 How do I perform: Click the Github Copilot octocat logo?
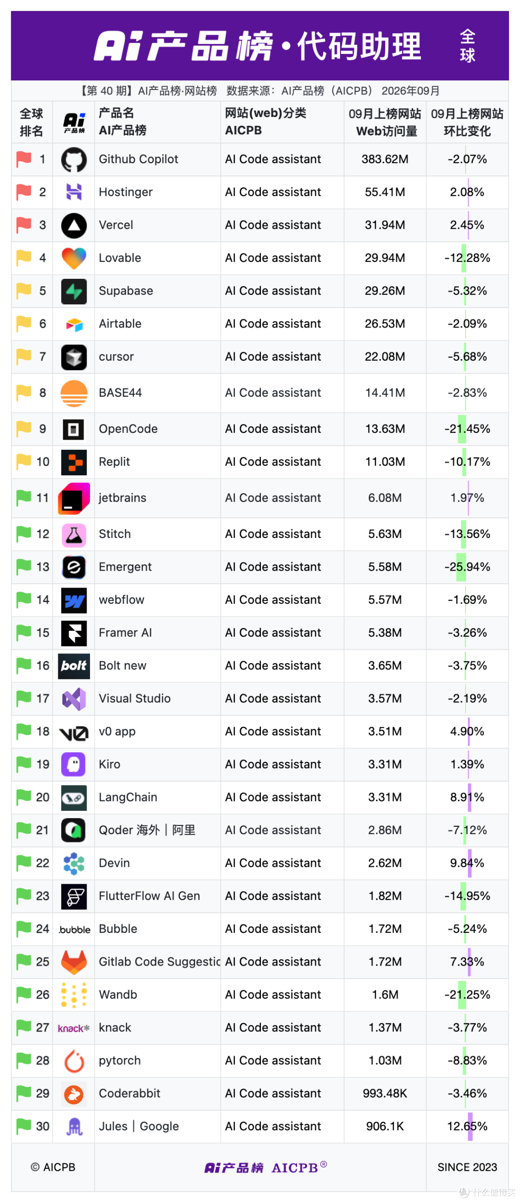click(74, 160)
